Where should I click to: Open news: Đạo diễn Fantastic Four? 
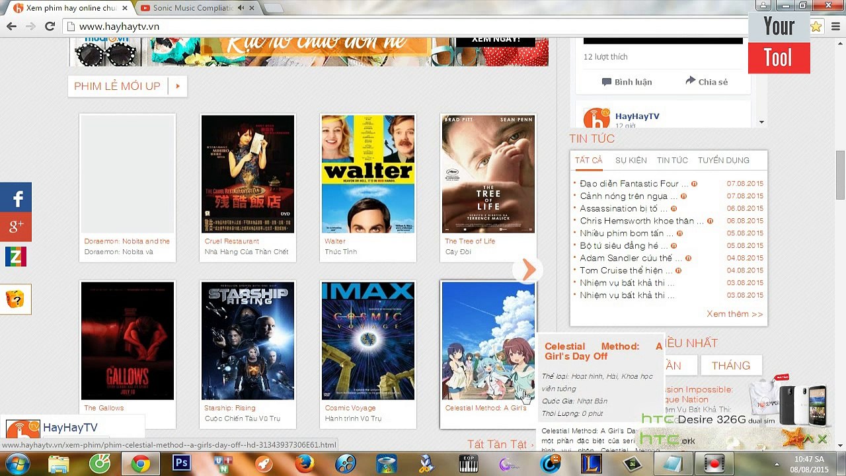point(634,184)
